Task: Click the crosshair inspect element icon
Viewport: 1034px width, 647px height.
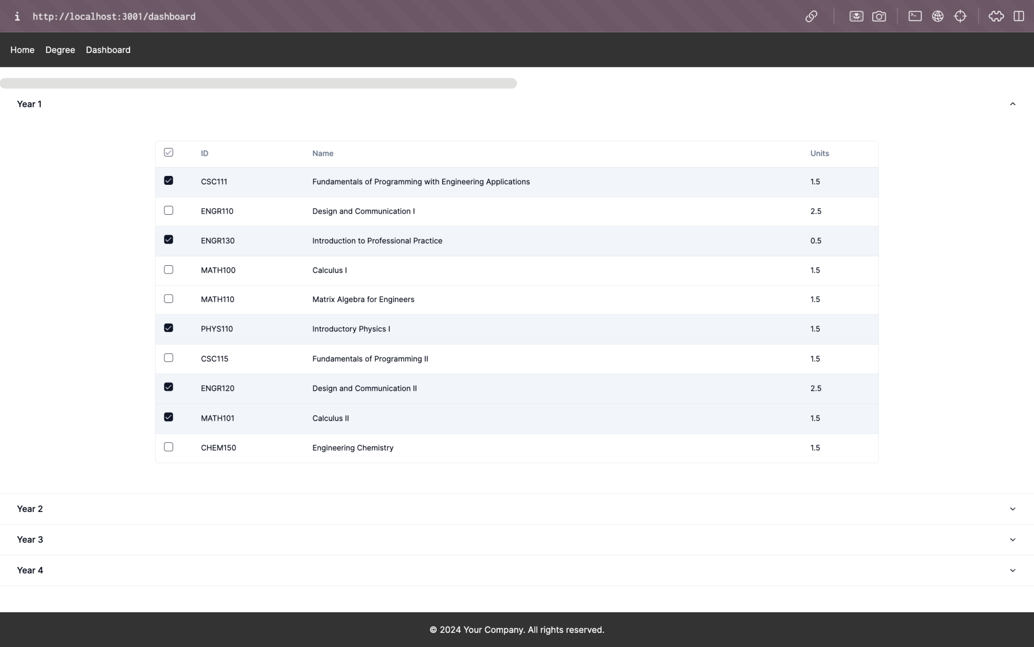Action: point(960,16)
